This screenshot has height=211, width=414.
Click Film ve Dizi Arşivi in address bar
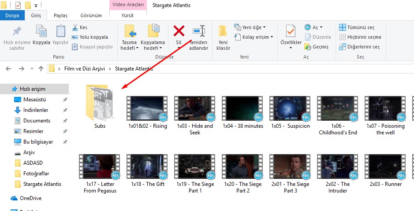click(84, 69)
